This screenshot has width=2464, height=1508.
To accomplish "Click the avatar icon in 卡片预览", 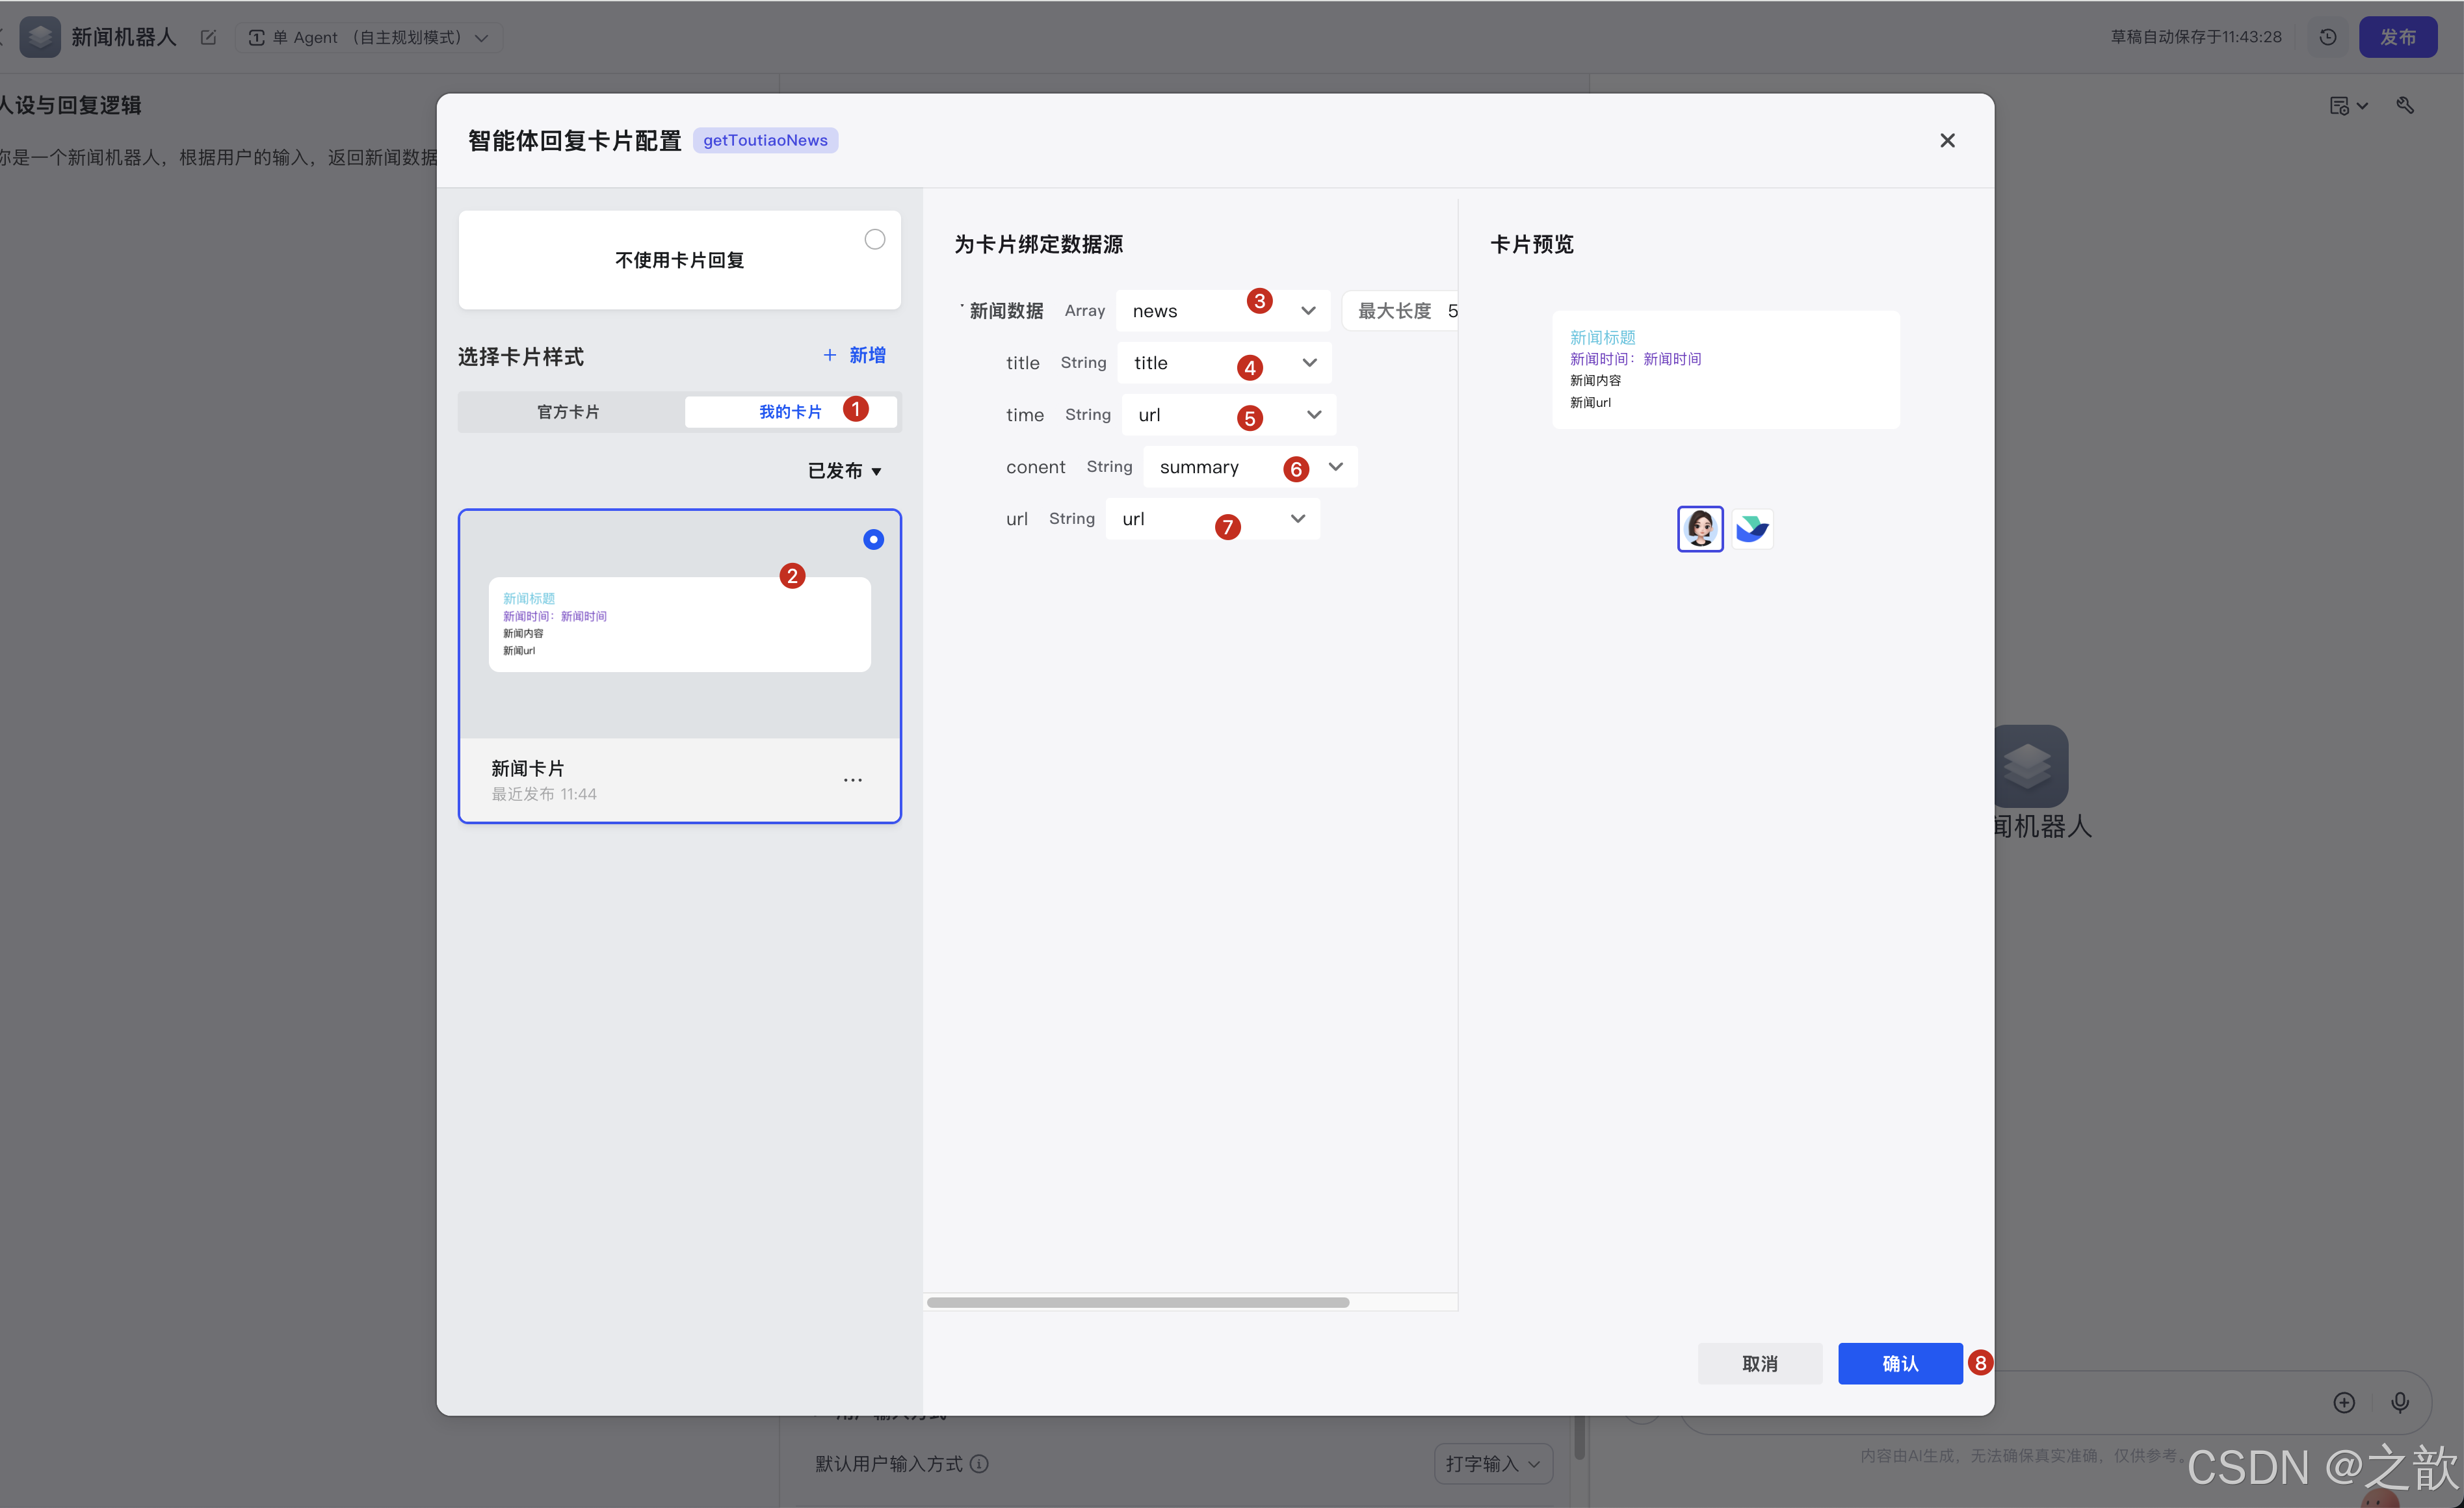I will (1699, 528).
